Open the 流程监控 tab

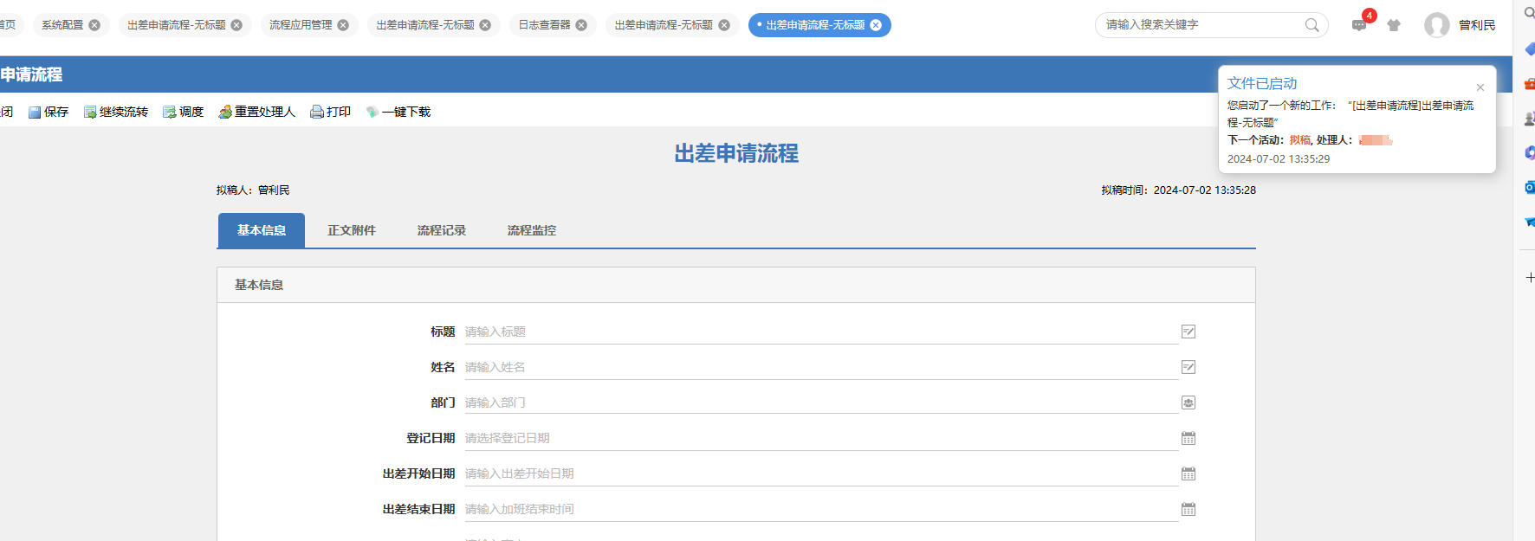[532, 230]
